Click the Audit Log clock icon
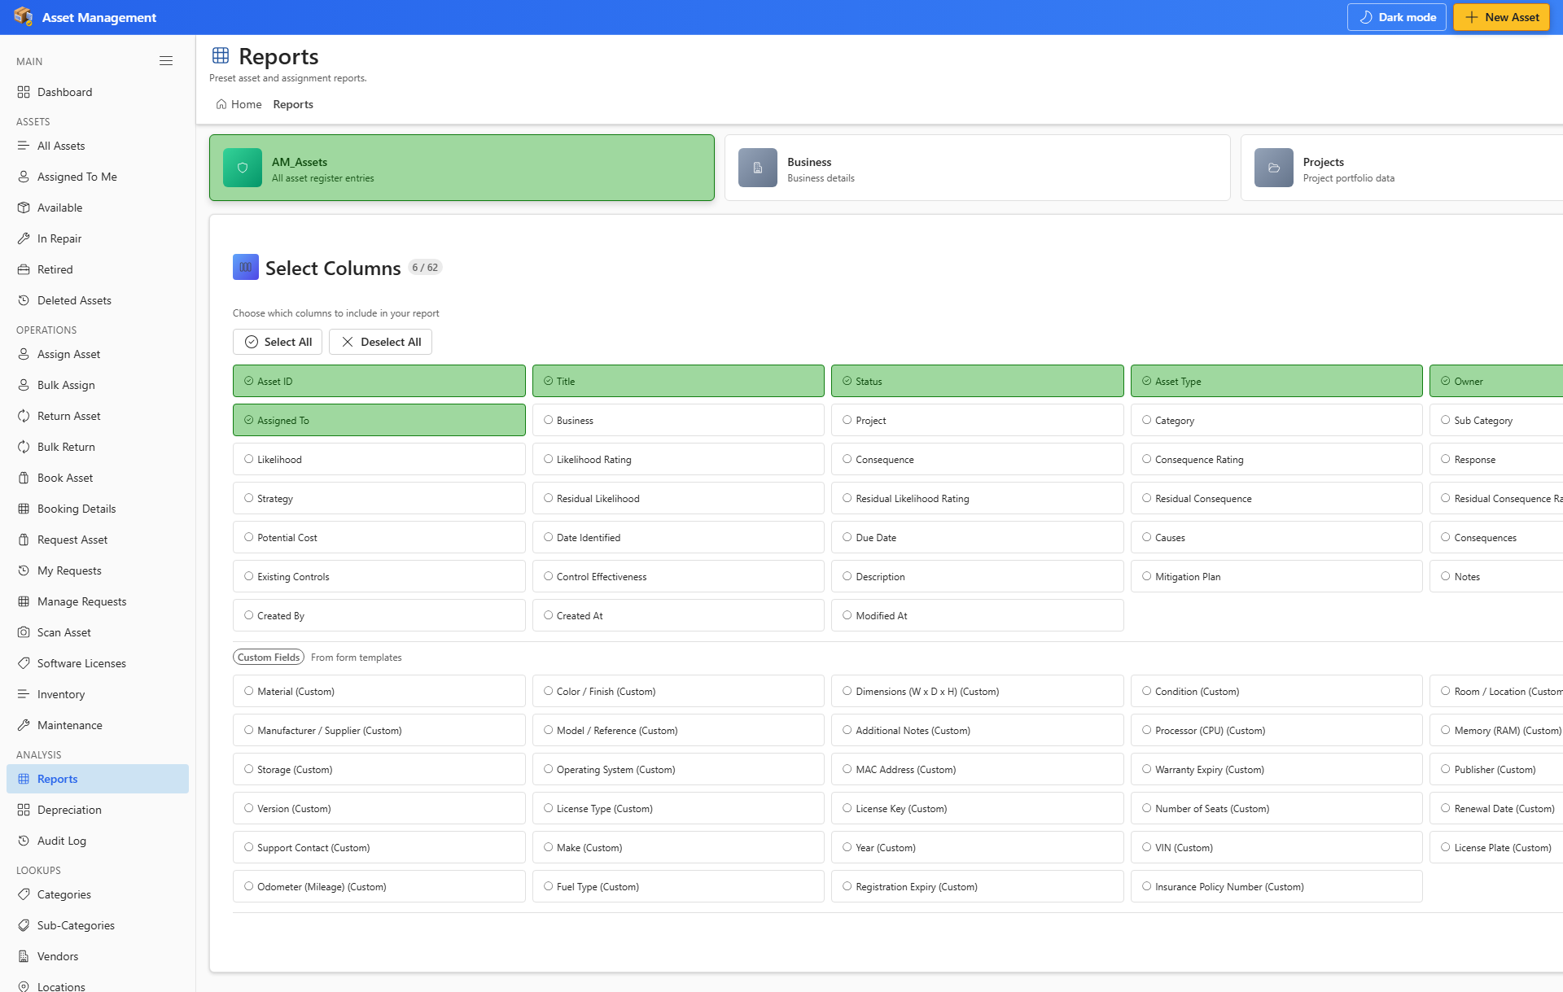1563x992 pixels. (x=24, y=841)
